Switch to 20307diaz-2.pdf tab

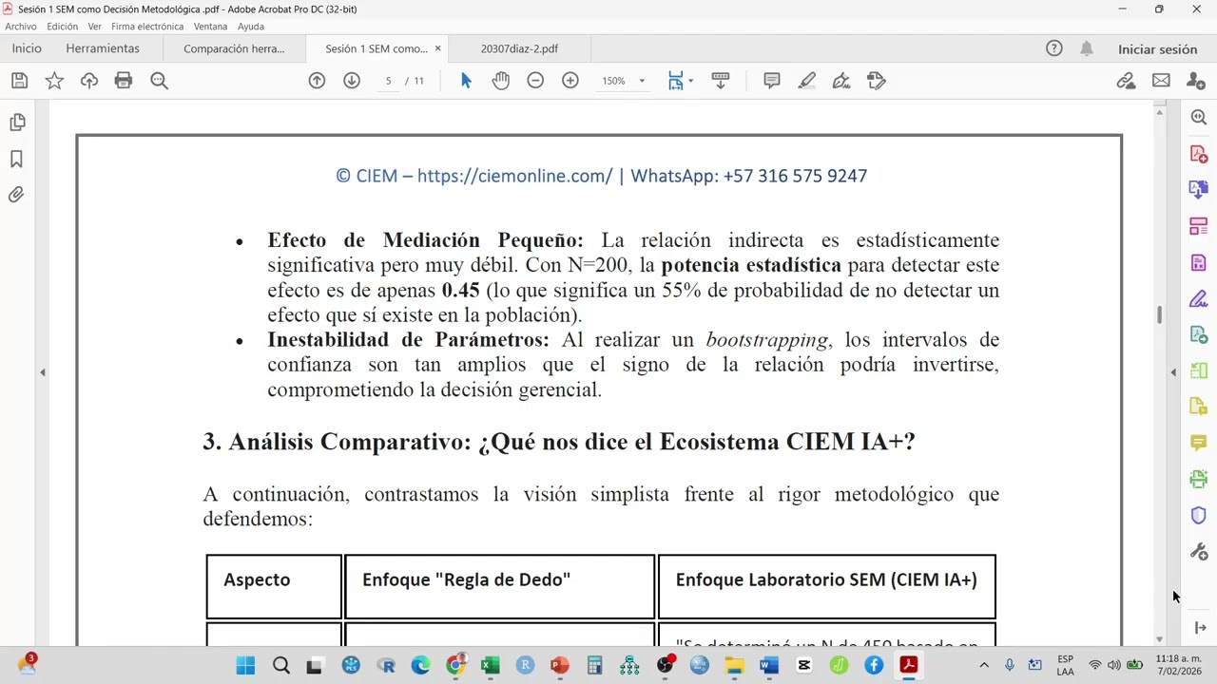[519, 48]
